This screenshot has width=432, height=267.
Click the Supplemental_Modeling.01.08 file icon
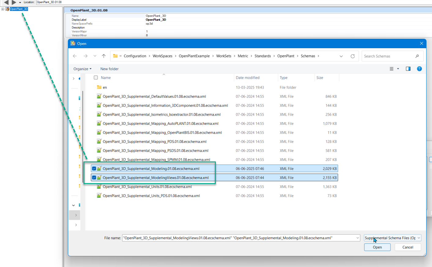click(x=99, y=169)
